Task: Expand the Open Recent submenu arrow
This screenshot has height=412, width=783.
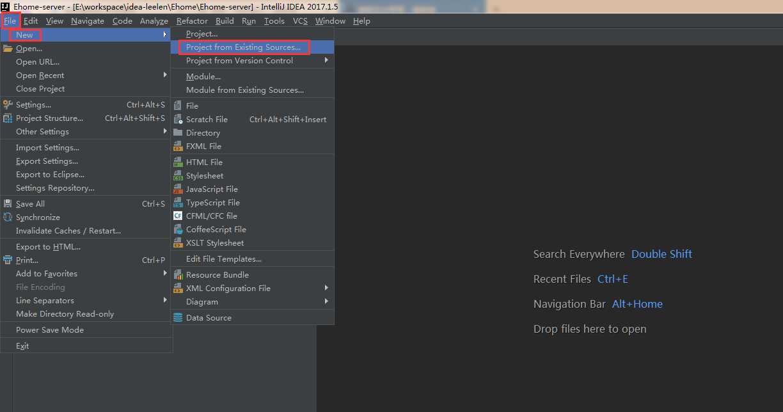Action: [x=165, y=75]
